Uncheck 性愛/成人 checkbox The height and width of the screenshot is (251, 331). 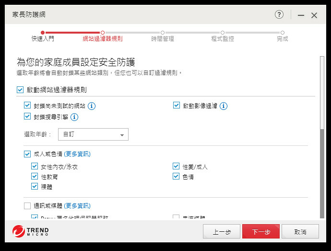[x=176, y=166]
